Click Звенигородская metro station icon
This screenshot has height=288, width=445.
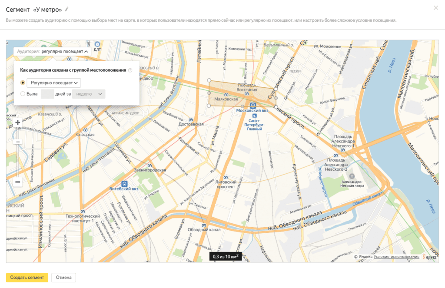(x=149, y=166)
